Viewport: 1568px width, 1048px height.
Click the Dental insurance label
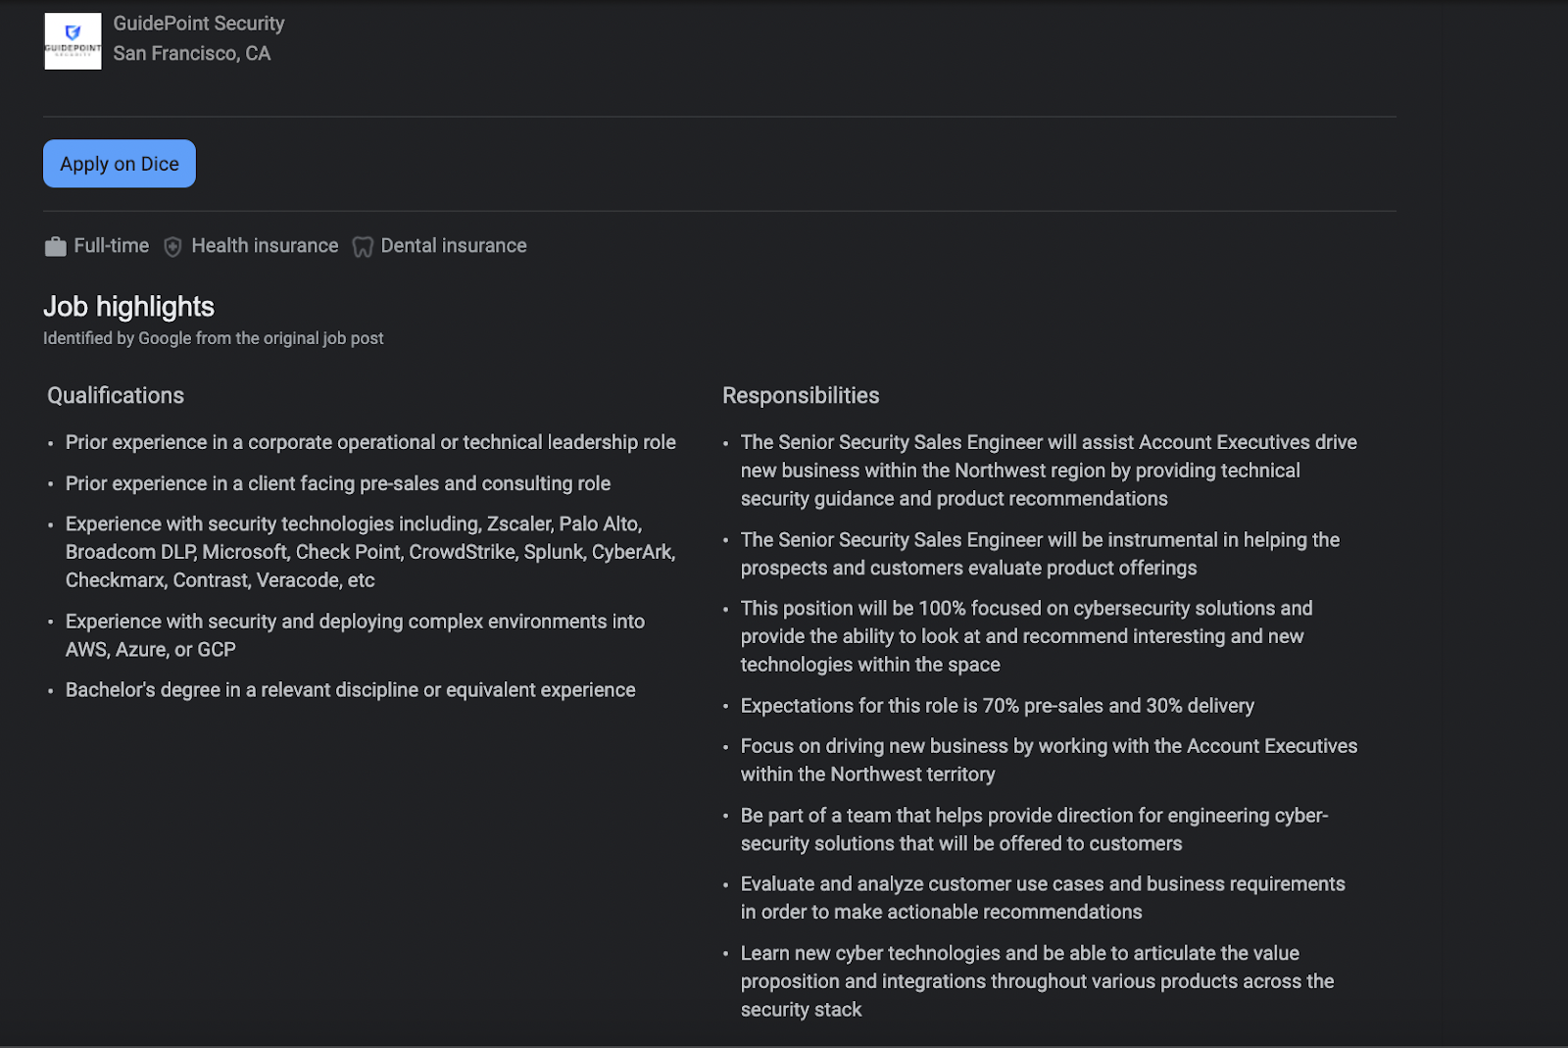click(453, 246)
